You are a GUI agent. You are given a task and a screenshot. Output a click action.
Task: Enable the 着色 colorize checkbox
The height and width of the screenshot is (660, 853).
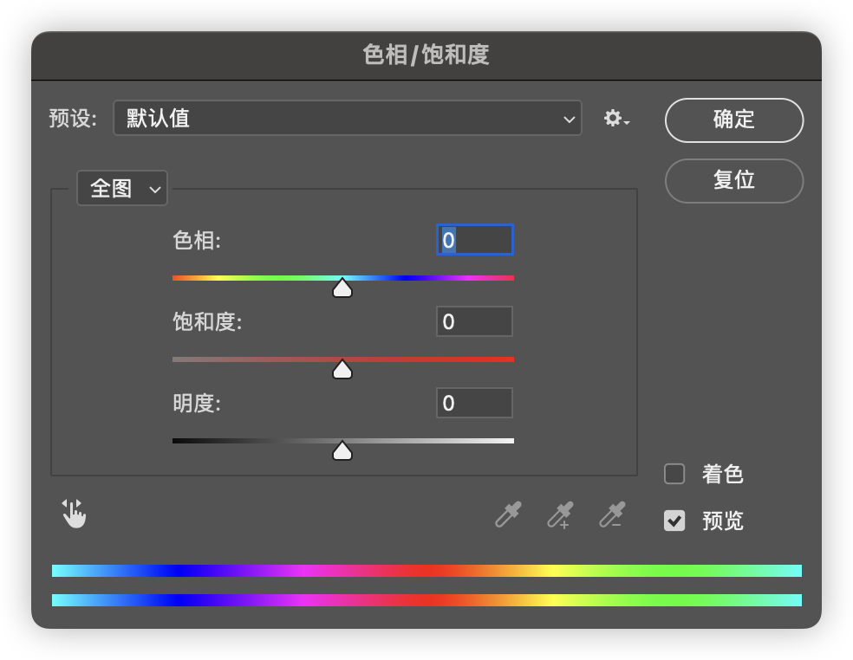point(674,474)
